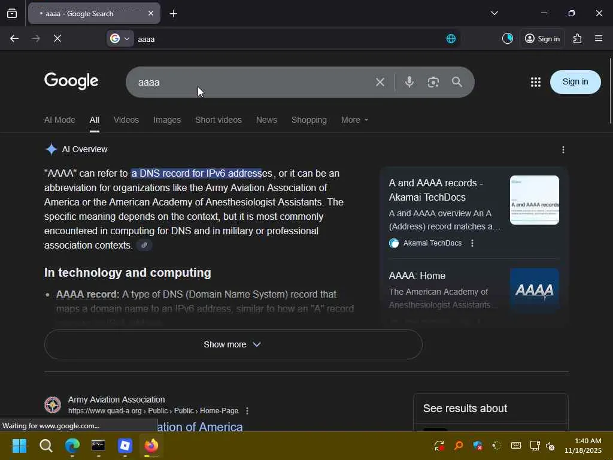613x460 pixels.
Task: Click the orange magnifier tray icon
Action: (459, 446)
